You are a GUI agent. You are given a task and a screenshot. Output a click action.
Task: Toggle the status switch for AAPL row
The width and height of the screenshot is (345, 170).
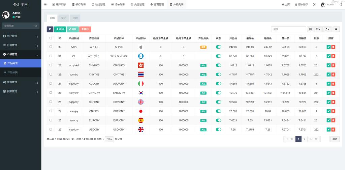coord(218,47)
